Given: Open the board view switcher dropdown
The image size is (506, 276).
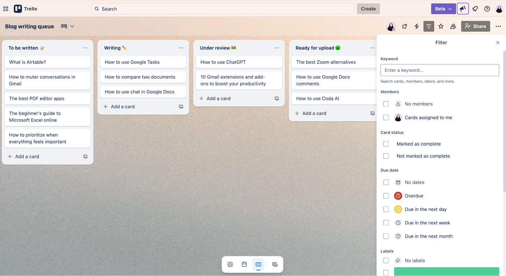Looking at the screenshot, I should (68, 26).
